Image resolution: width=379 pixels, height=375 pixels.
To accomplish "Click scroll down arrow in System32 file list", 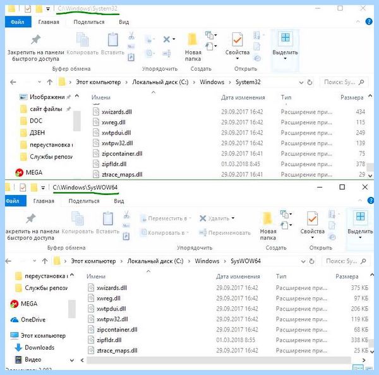I will [x=370, y=176].
